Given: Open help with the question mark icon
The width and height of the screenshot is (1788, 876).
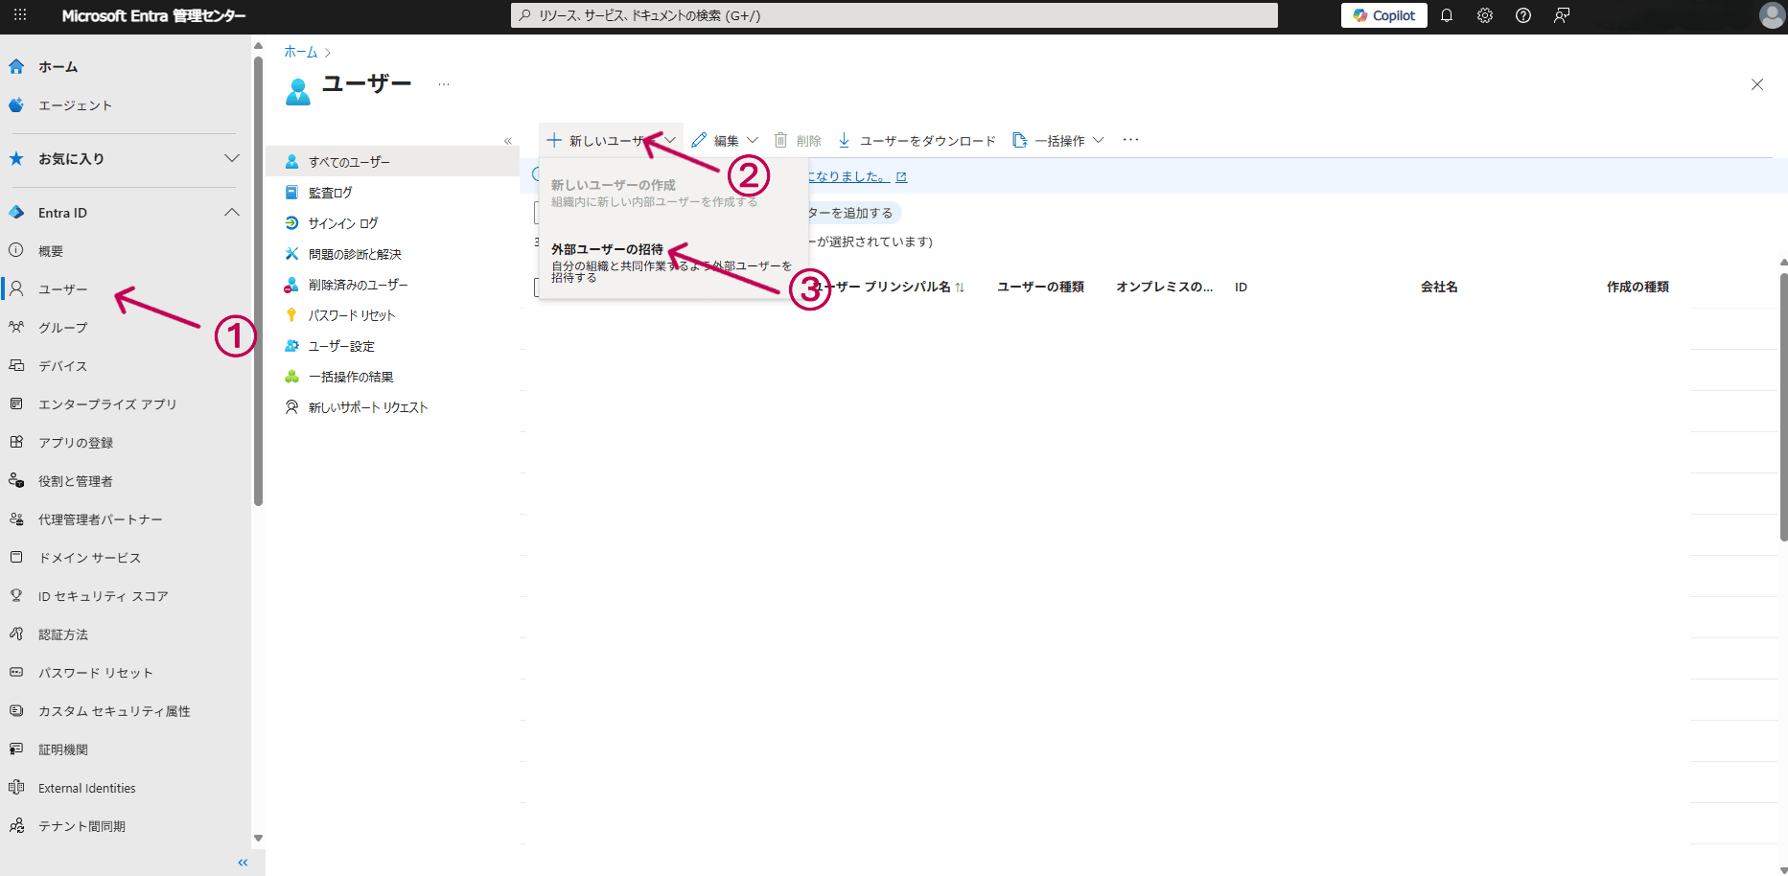Looking at the screenshot, I should coord(1522,14).
